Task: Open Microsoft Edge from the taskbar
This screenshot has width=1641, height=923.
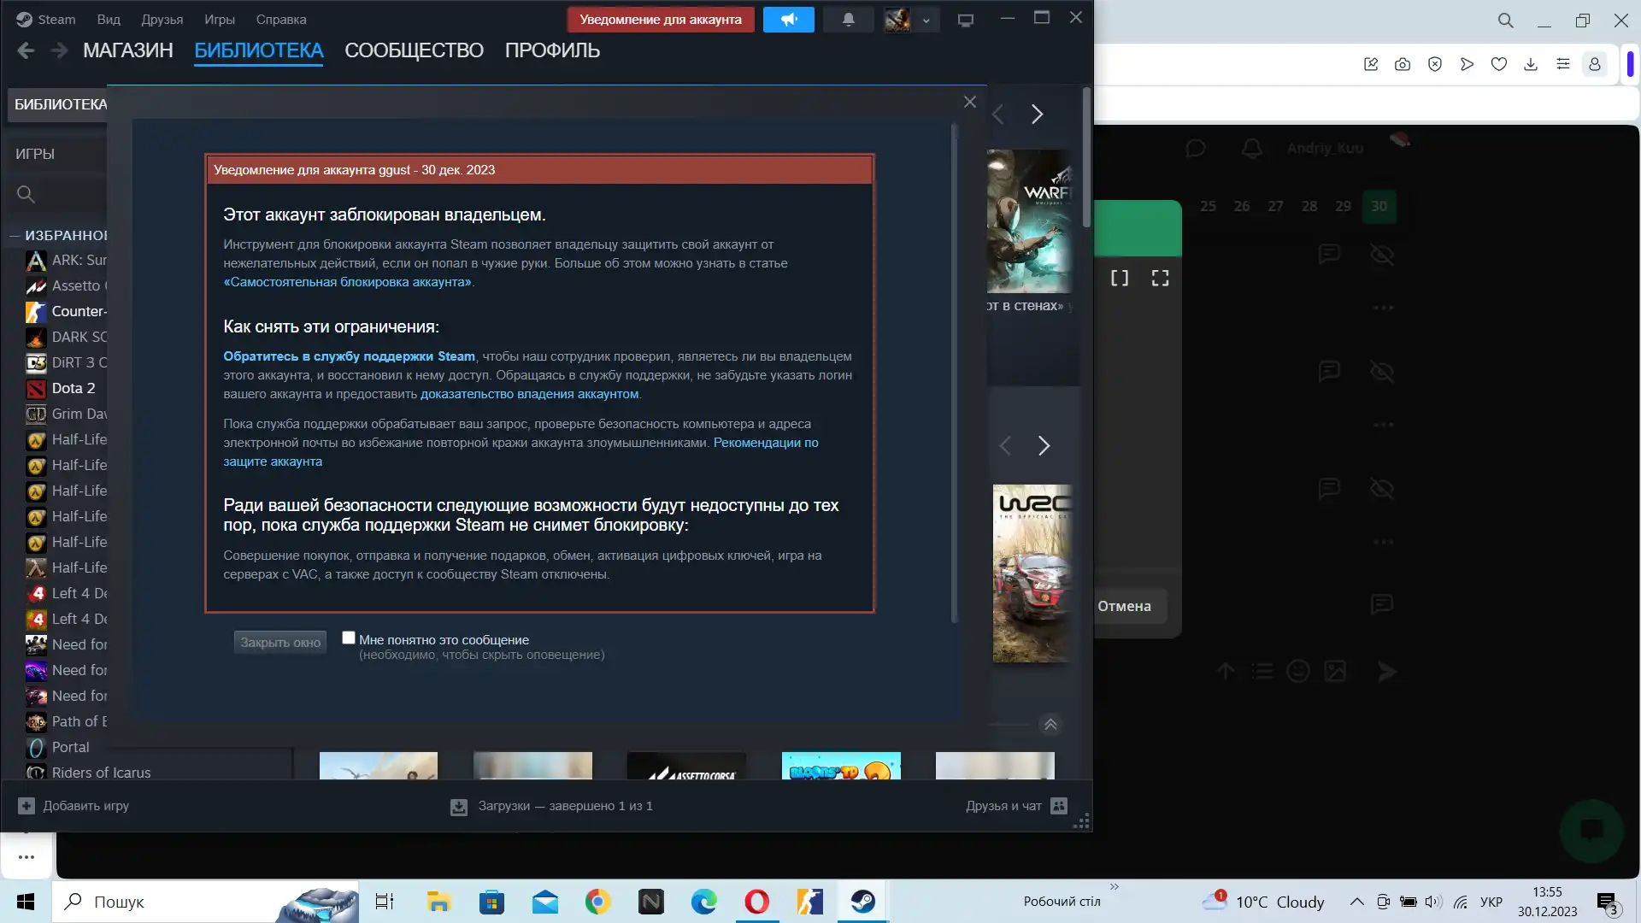Action: pyautogui.click(x=703, y=902)
